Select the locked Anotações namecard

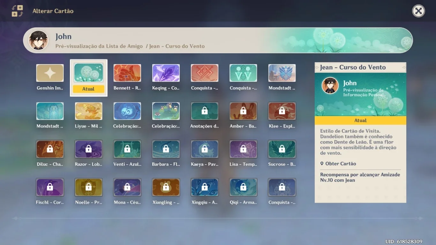tap(205, 111)
